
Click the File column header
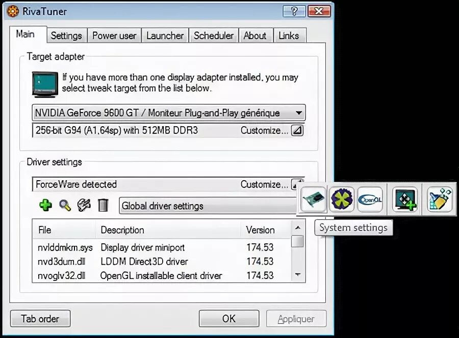64,230
